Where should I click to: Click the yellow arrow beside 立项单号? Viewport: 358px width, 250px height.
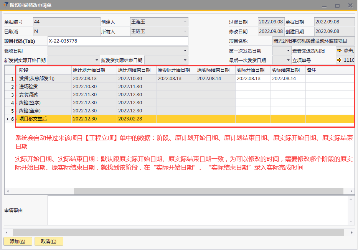click(x=339, y=60)
